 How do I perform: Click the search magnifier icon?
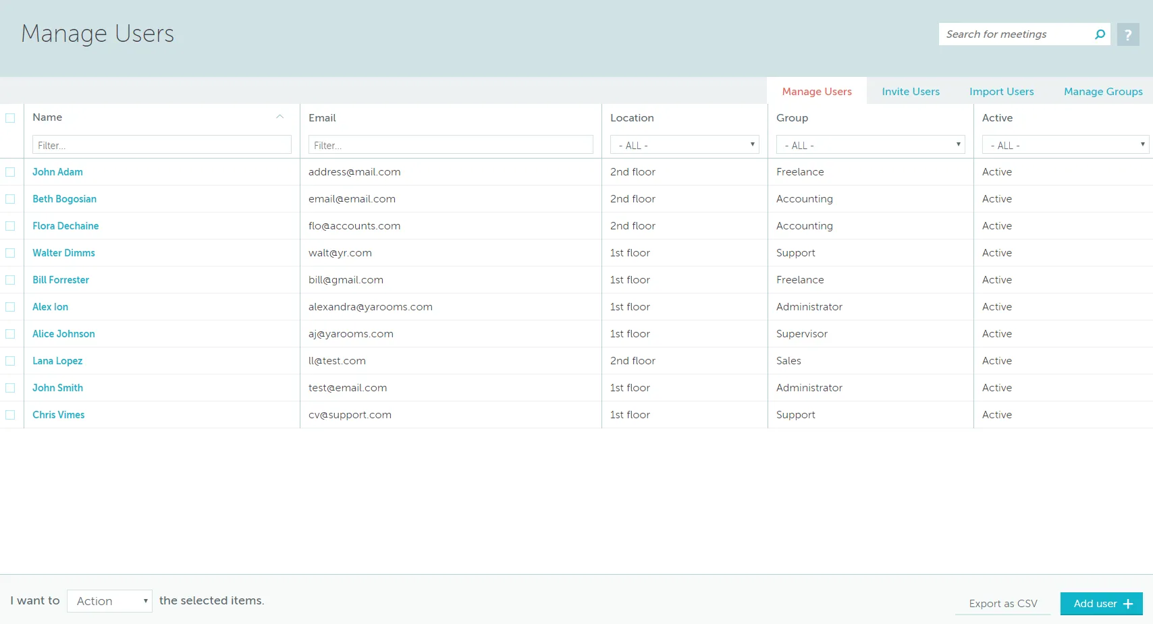click(x=1100, y=34)
